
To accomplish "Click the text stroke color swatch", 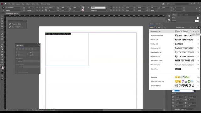I will [83, 10].
